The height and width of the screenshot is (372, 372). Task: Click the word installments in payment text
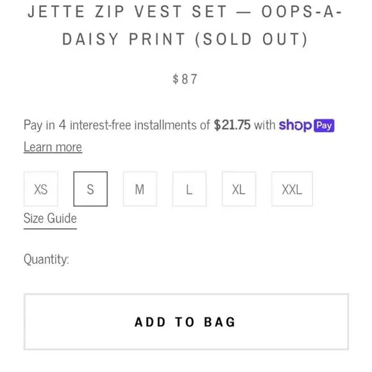(165, 125)
